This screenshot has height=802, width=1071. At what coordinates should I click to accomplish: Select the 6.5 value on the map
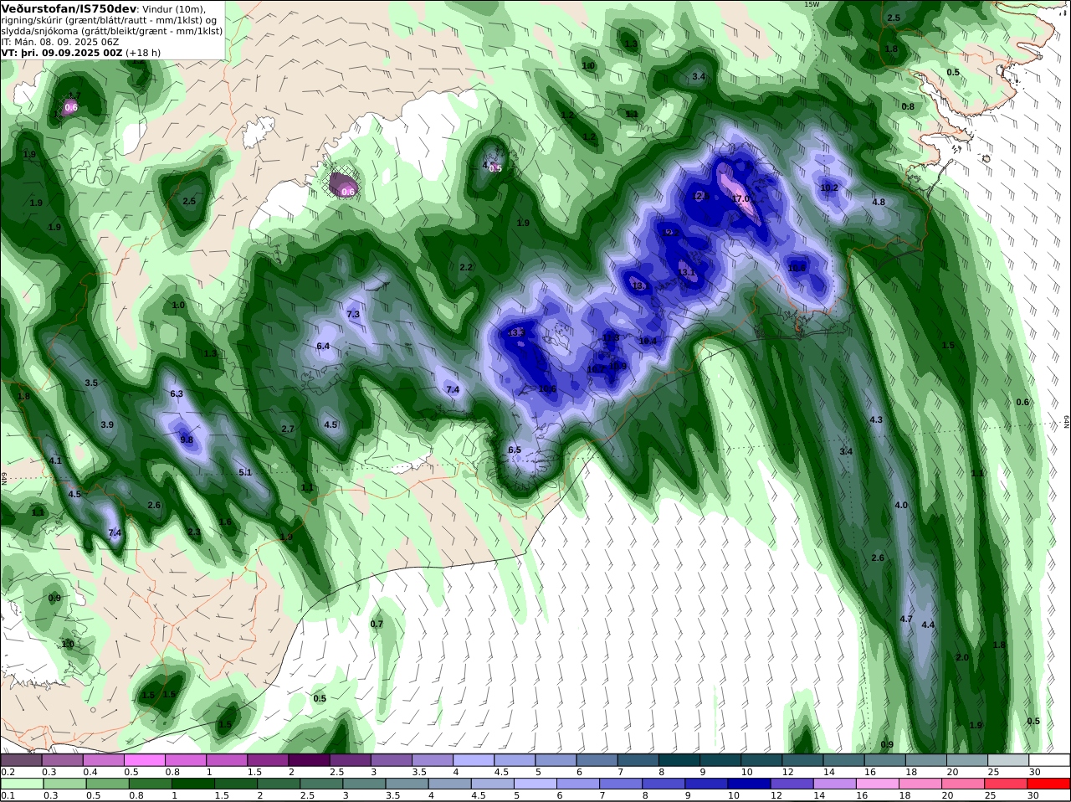[515, 450]
